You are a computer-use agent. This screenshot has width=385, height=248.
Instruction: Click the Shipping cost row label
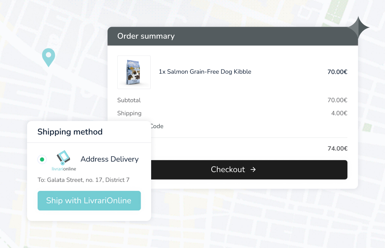point(129,113)
